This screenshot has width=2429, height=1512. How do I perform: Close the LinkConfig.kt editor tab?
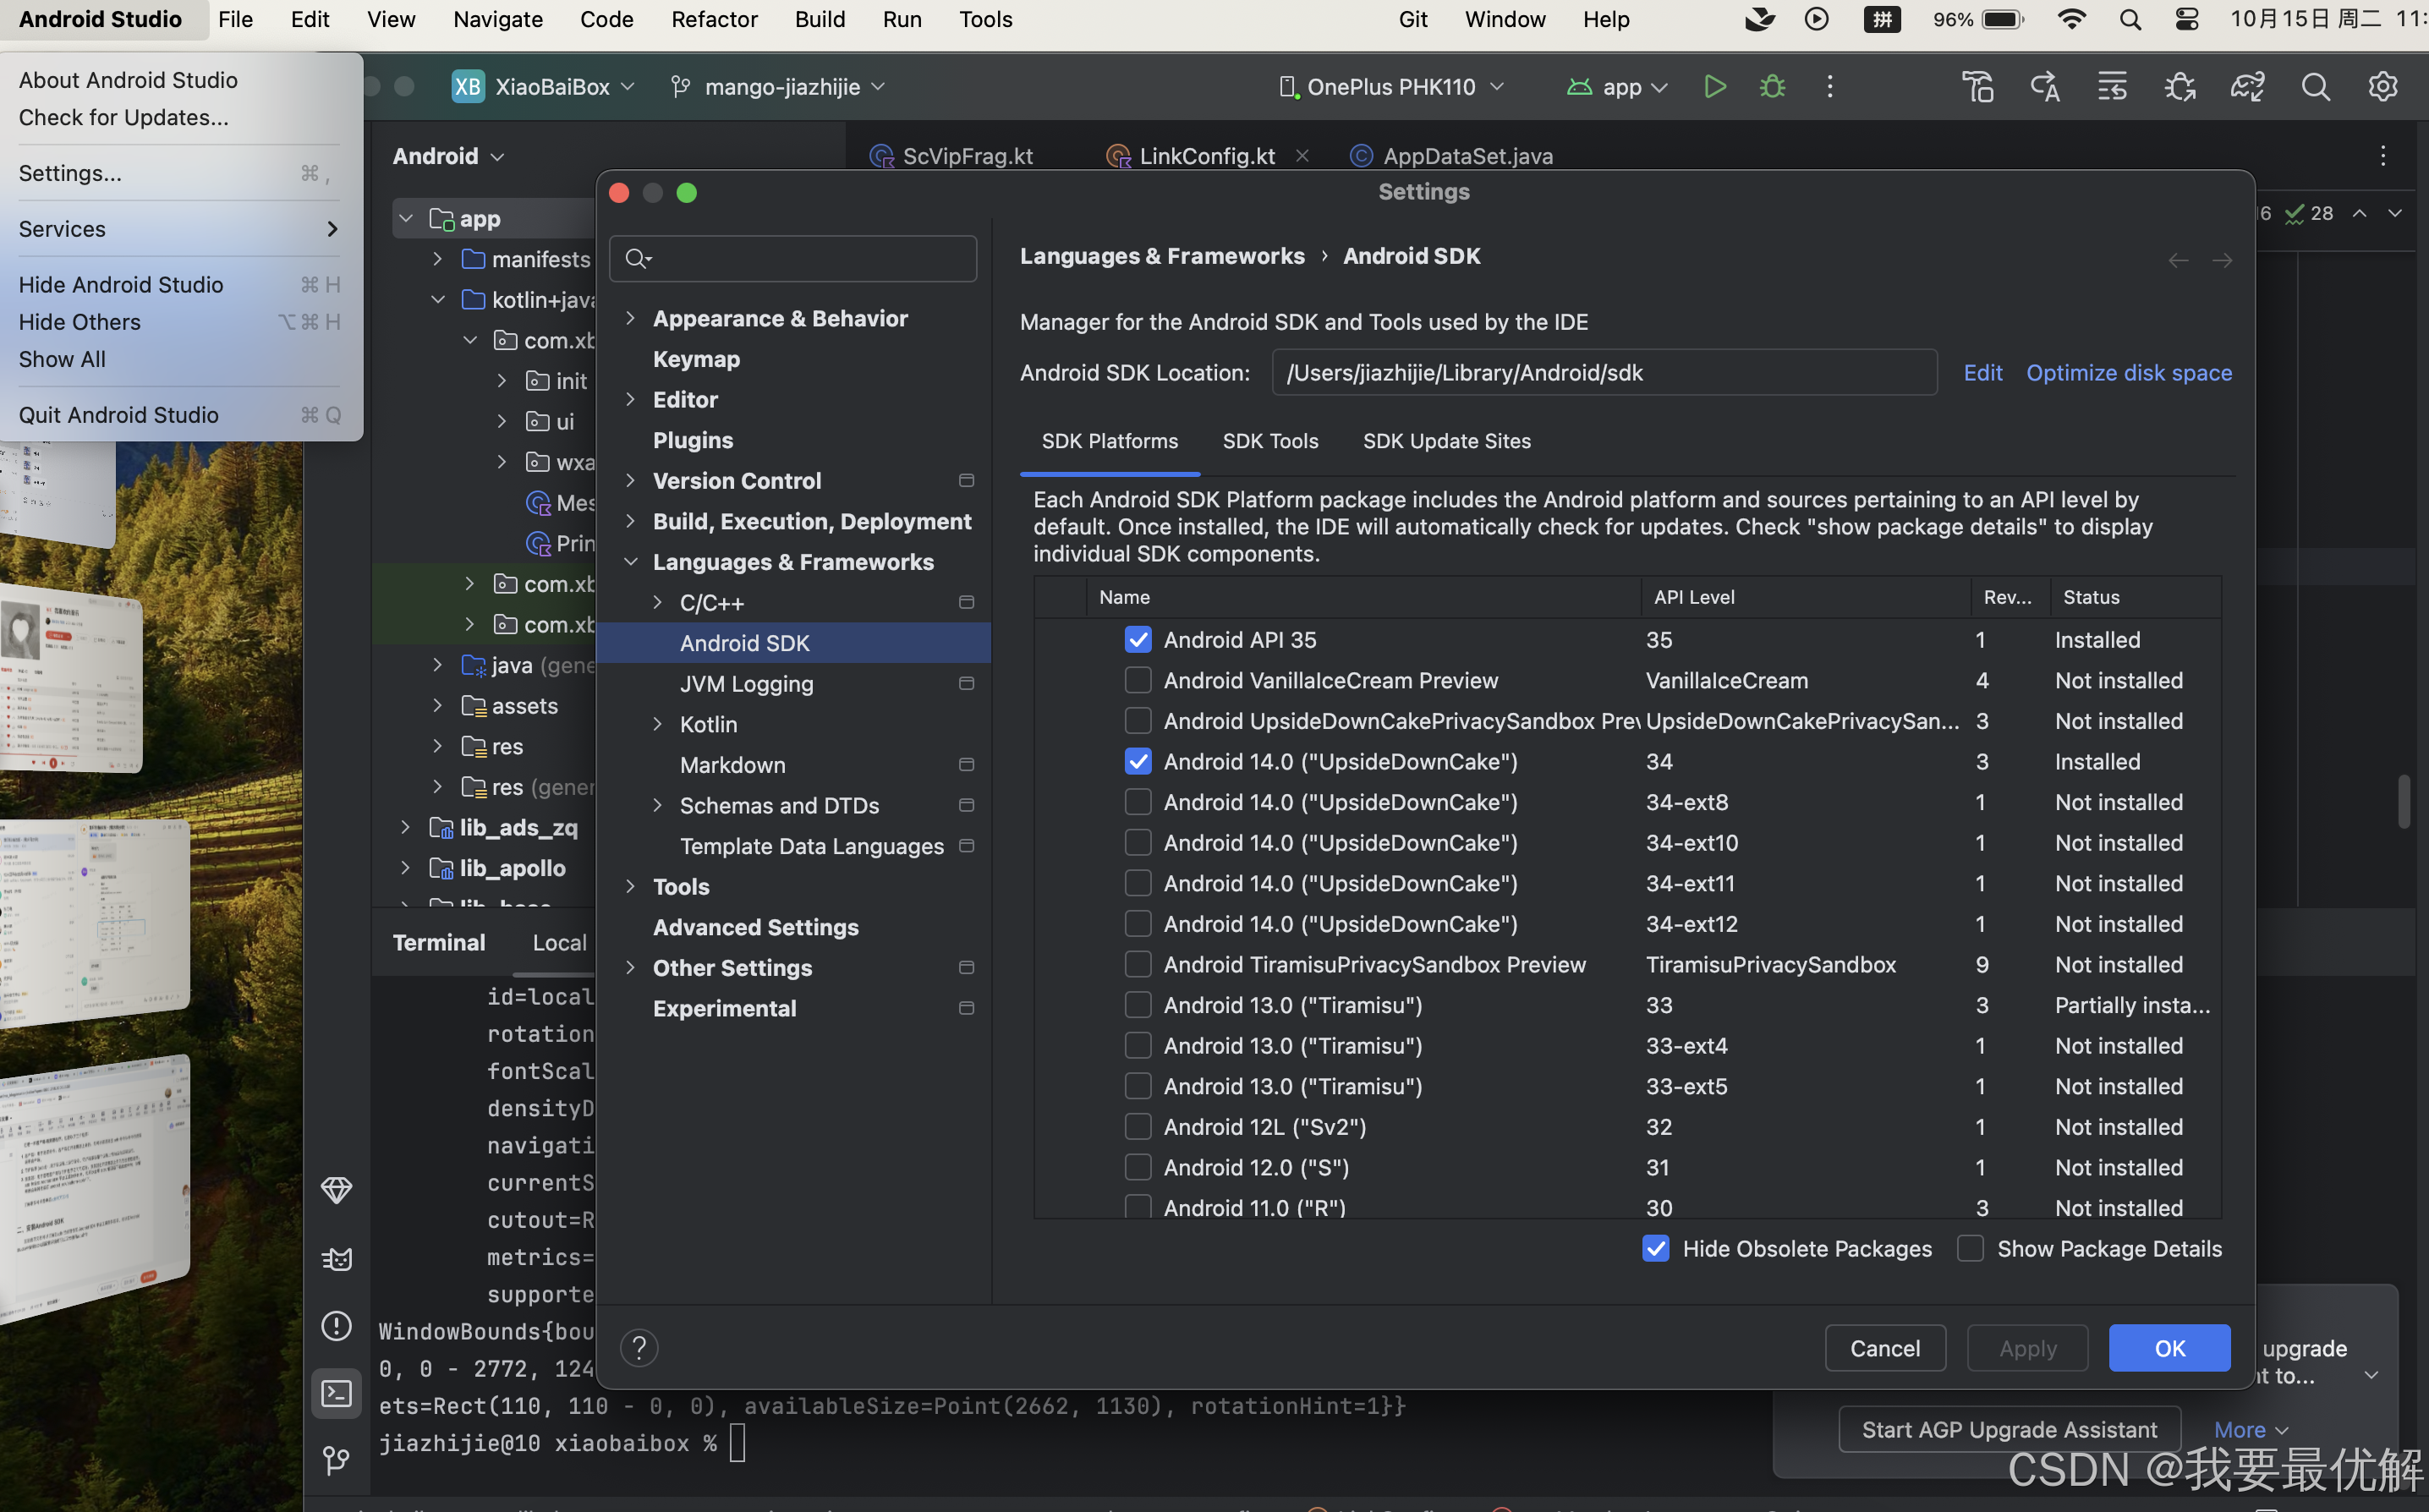click(x=1302, y=155)
